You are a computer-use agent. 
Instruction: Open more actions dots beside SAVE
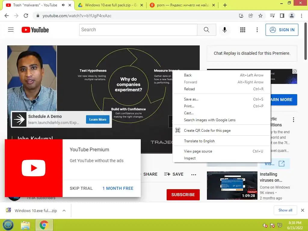194,175
